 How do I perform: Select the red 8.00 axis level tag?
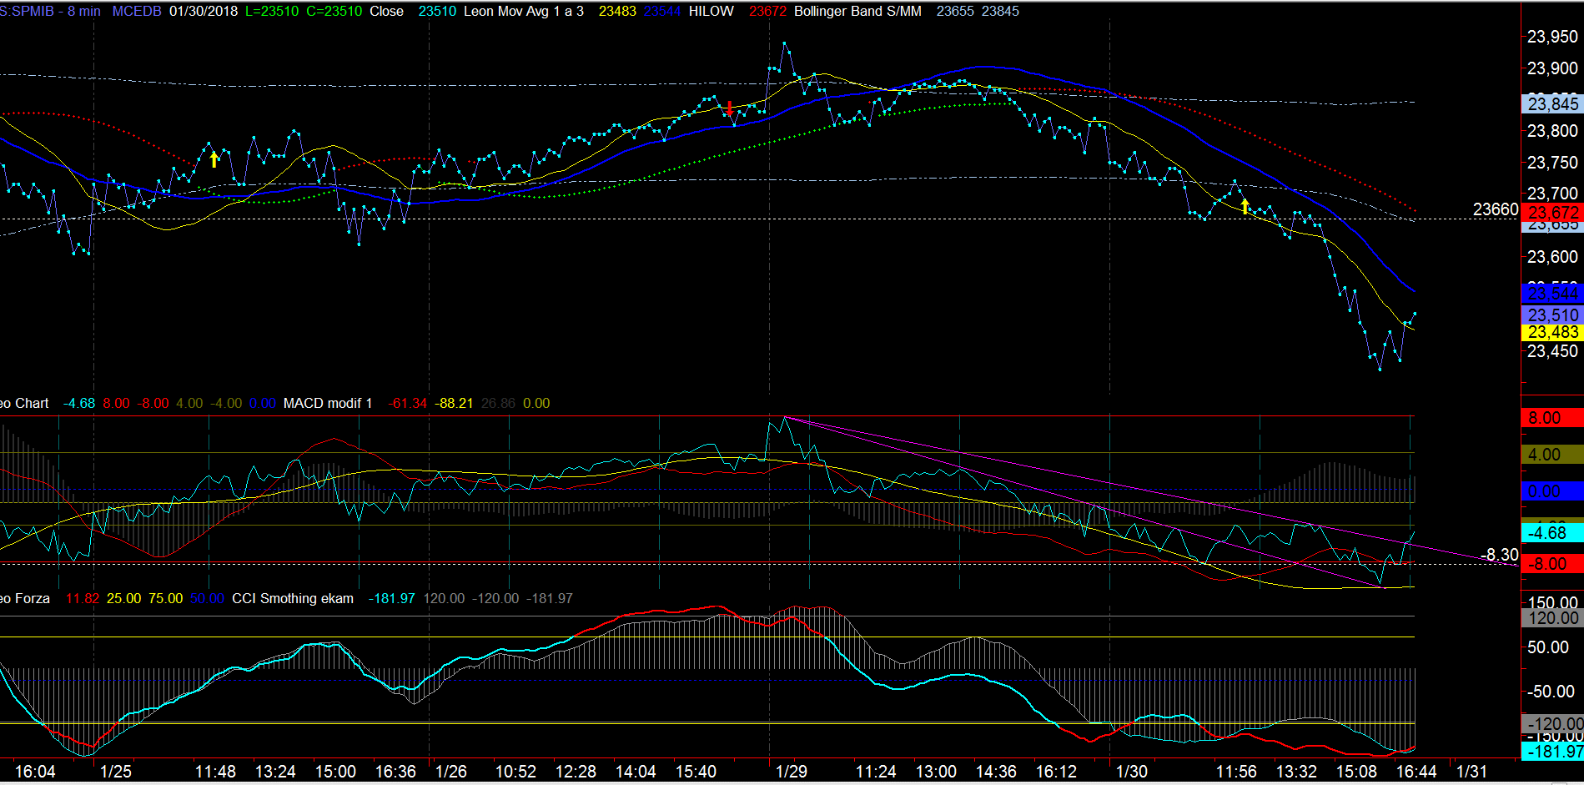pos(1552,418)
